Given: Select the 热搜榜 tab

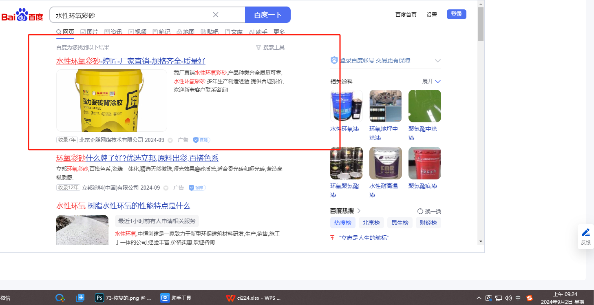Looking at the screenshot, I should click(x=342, y=223).
